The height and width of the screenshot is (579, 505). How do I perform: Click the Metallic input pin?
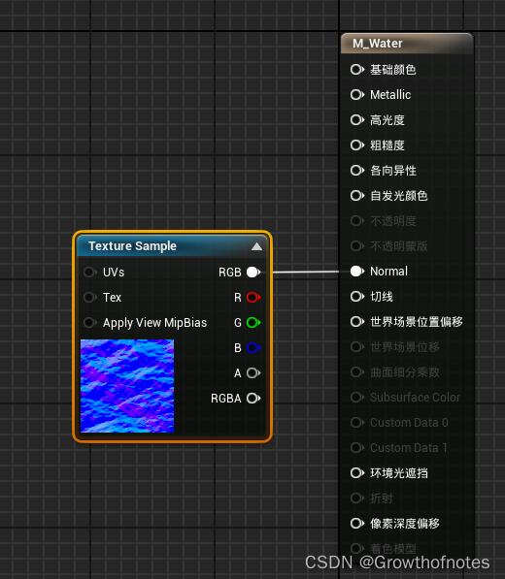[x=357, y=94]
